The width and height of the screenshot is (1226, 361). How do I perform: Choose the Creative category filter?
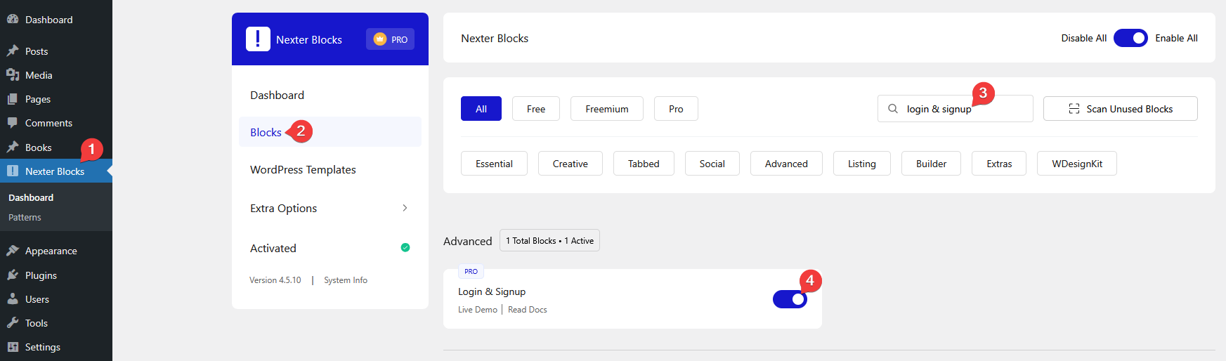570,164
